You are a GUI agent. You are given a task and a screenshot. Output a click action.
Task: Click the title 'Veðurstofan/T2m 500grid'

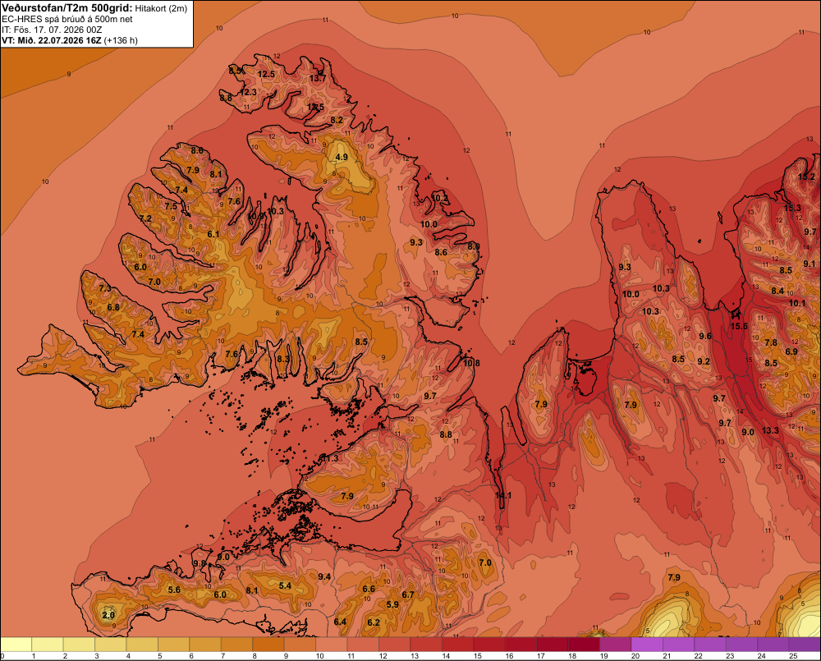tap(67, 8)
